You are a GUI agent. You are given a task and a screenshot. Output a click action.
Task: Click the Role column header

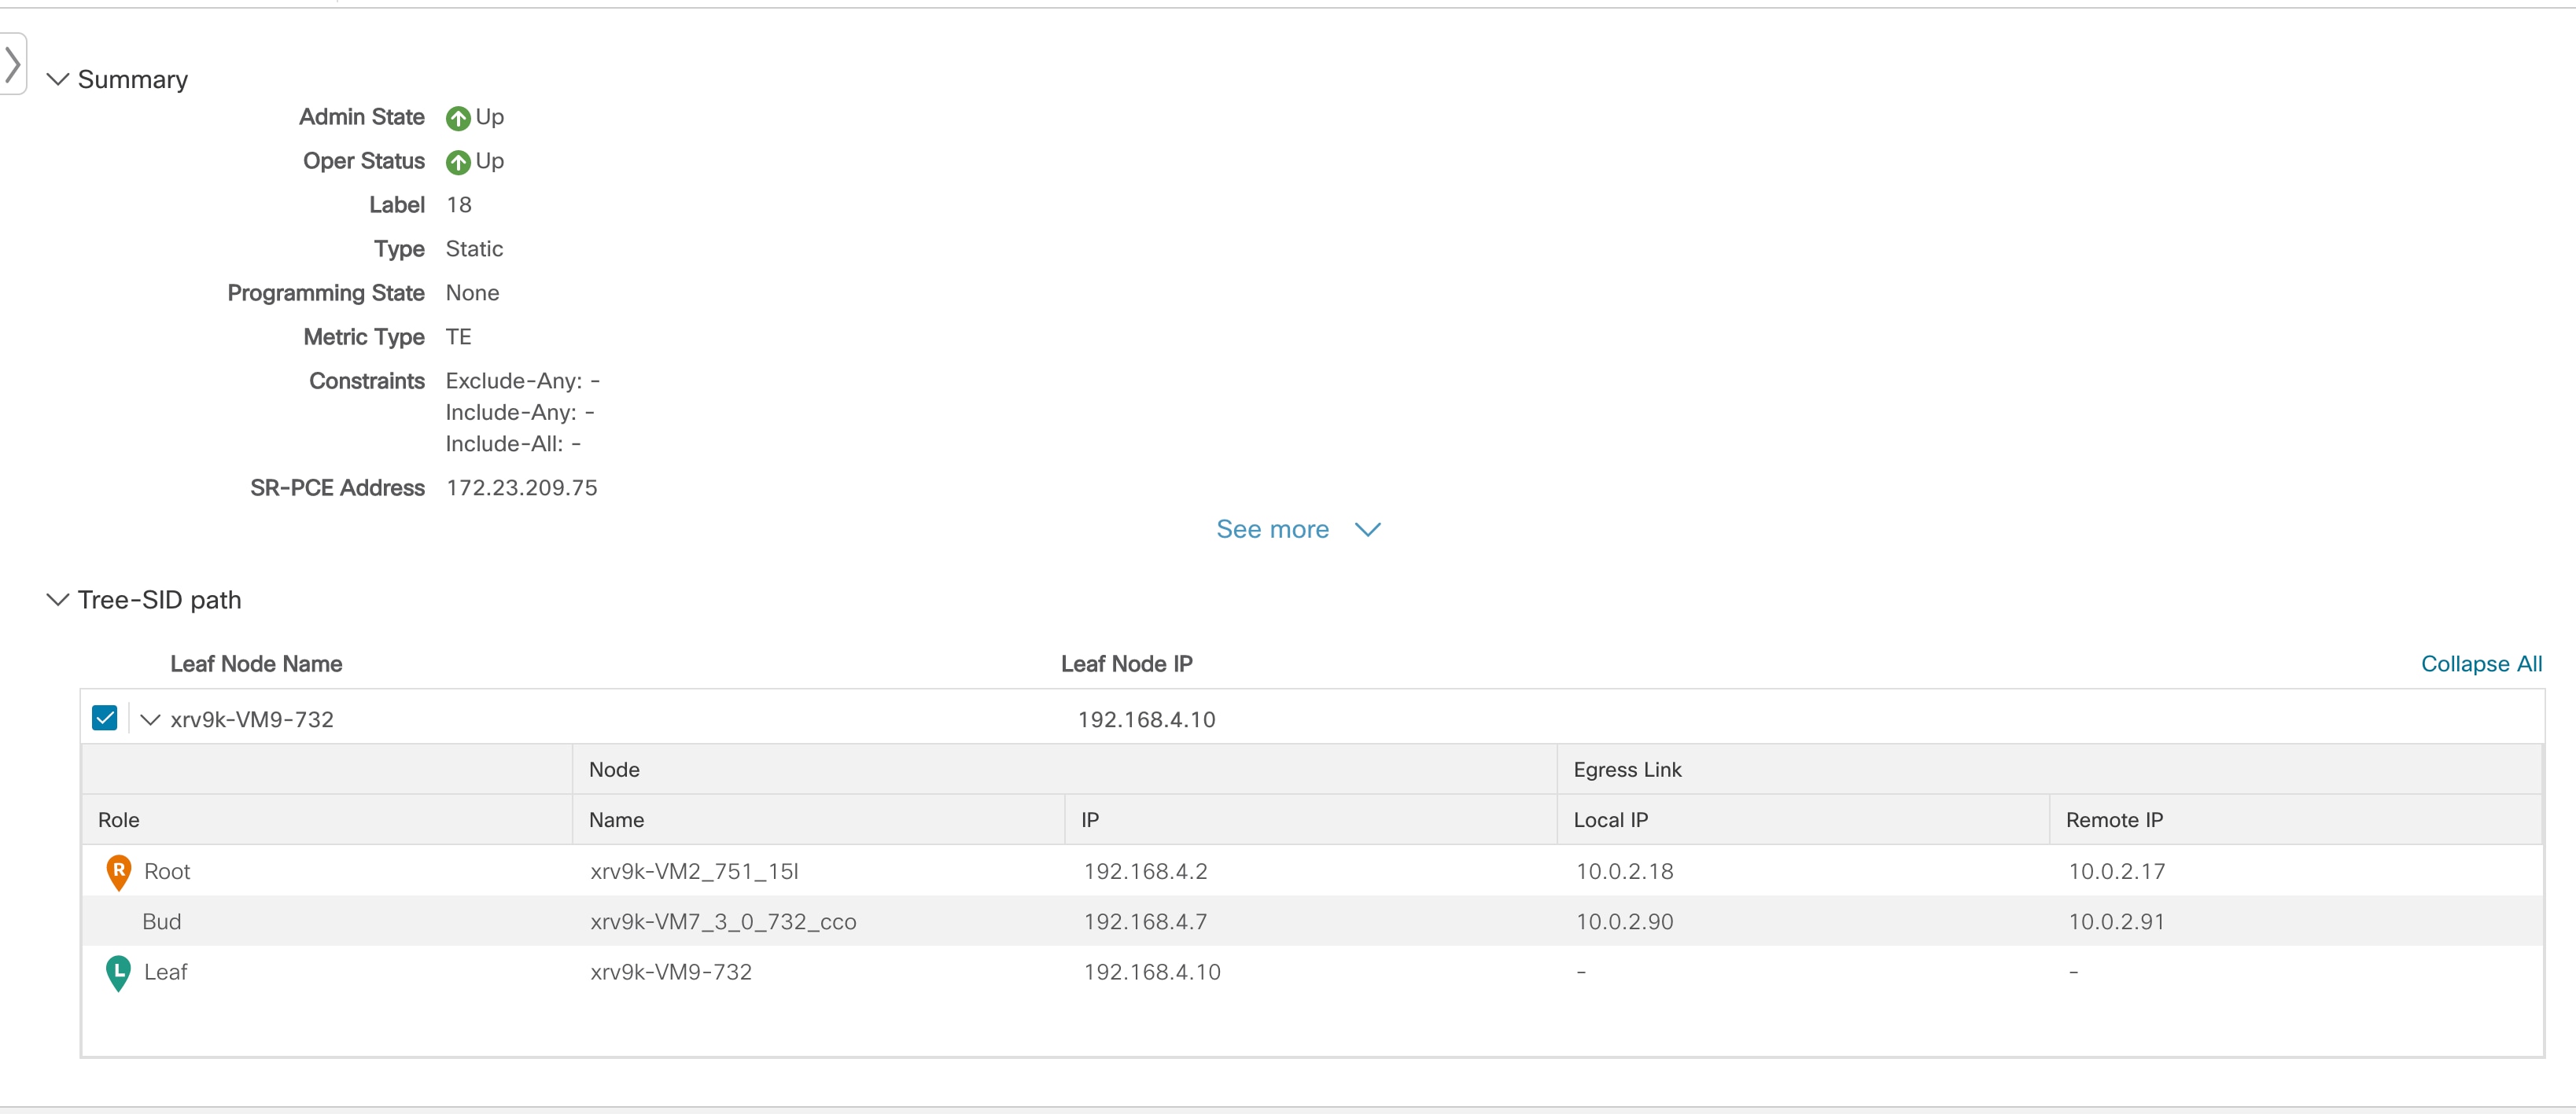118,819
